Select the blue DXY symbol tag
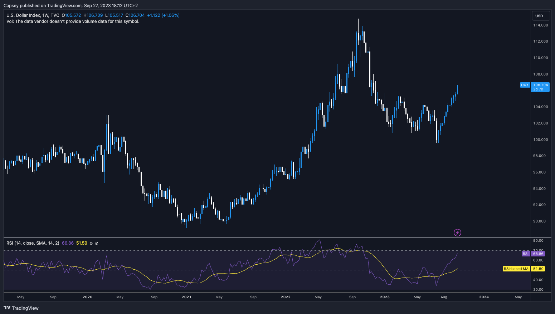The height and width of the screenshot is (314, 555). click(524, 85)
